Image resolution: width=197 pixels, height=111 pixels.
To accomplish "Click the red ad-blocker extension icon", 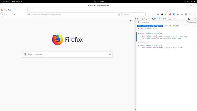I will tap(170, 14).
